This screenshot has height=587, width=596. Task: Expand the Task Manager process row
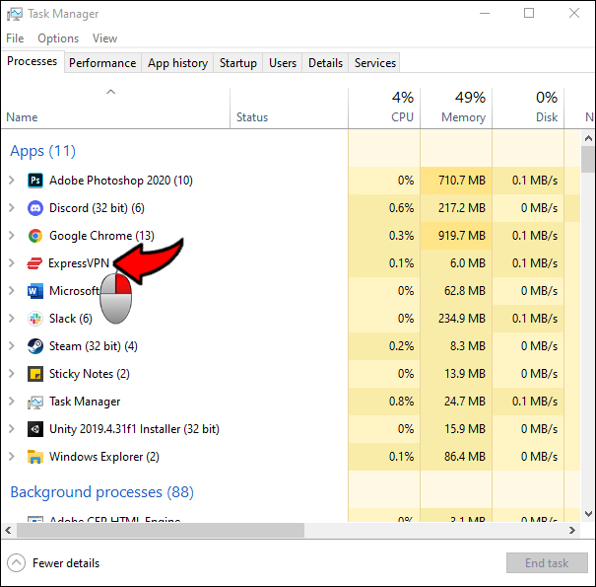click(12, 402)
